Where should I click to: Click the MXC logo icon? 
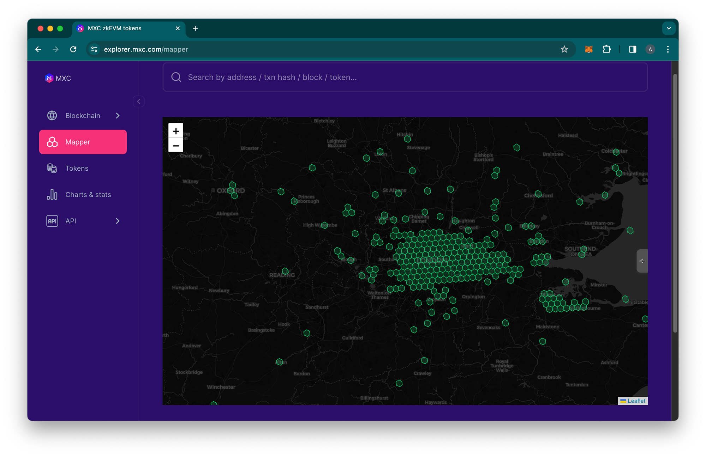tap(49, 78)
